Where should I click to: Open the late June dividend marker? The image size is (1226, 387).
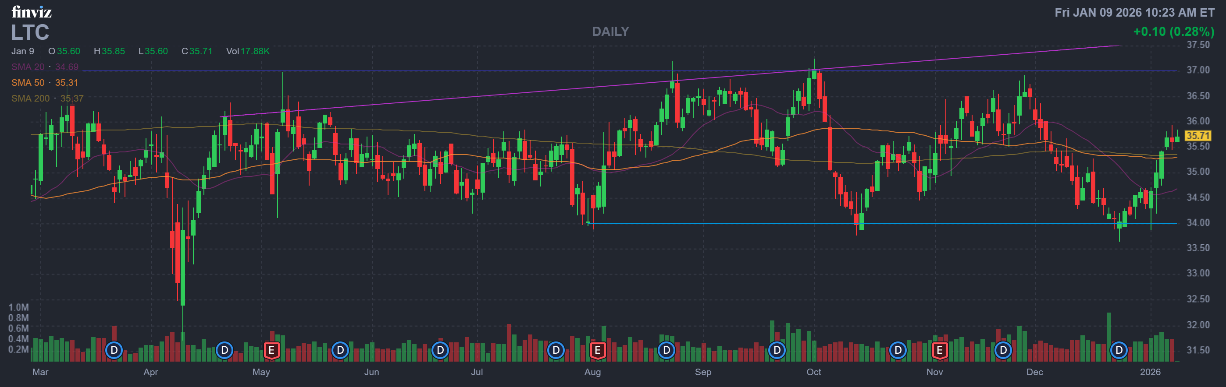(440, 350)
